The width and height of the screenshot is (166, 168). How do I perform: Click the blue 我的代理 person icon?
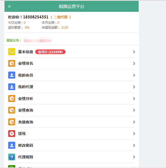pos(12,87)
